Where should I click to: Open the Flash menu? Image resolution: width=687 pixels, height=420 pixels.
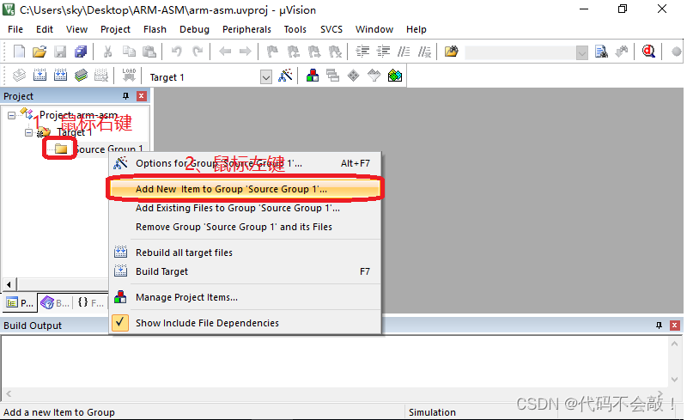[x=155, y=29]
